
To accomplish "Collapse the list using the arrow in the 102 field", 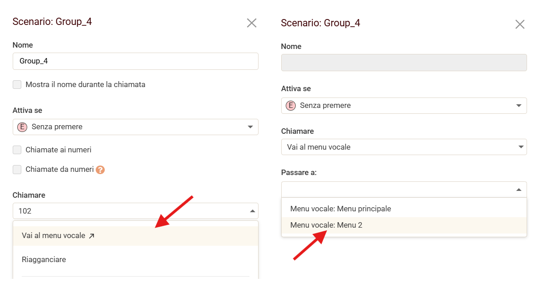I will pyautogui.click(x=252, y=211).
